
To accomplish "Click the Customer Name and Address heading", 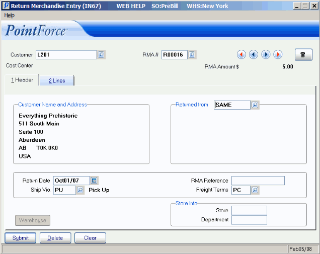I will 52,105.
